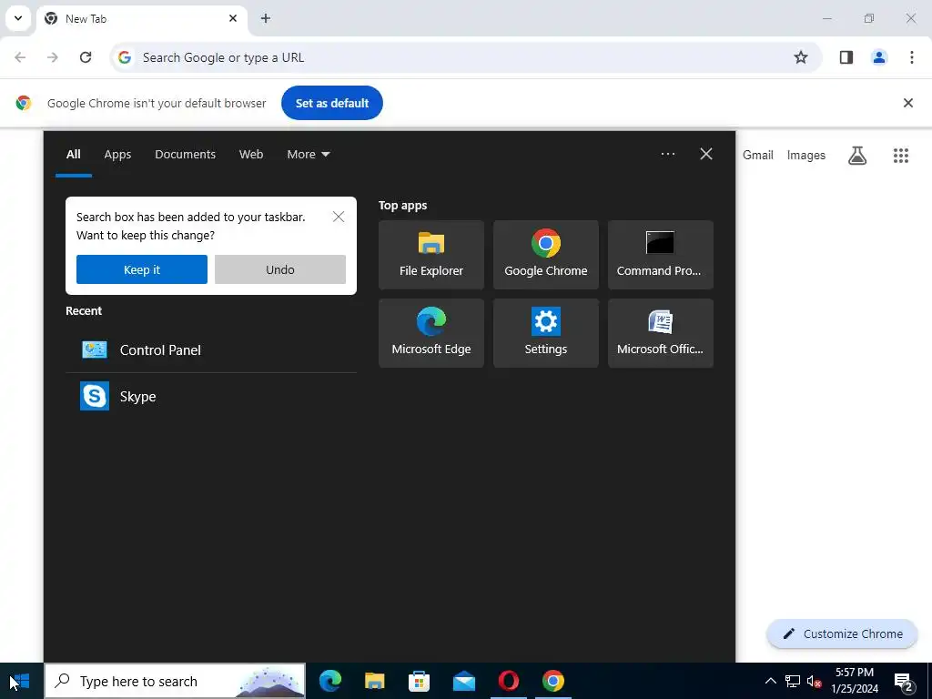Open Microsoft Edge tile in Top apps
The height and width of the screenshot is (699, 932).
[431, 333]
